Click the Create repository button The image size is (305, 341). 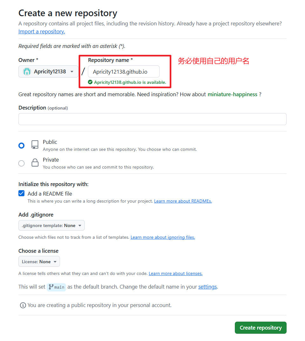click(x=260, y=327)
